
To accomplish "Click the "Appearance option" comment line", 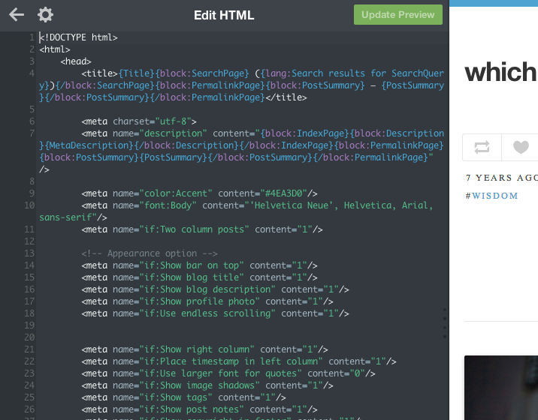I will pos(150,253).
